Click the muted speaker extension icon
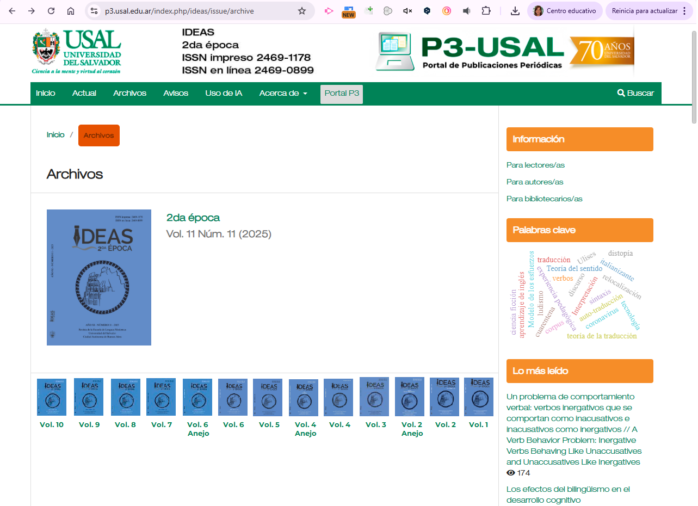Image resolution: width=698 pixels, height=506 pixels. [x=407, y=11]
